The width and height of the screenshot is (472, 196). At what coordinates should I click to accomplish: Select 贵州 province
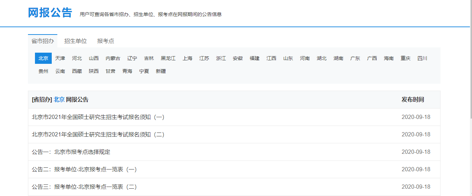(43, 71)
